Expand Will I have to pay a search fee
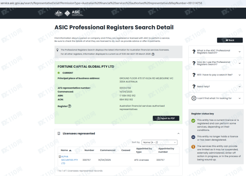 click(216, 75)
